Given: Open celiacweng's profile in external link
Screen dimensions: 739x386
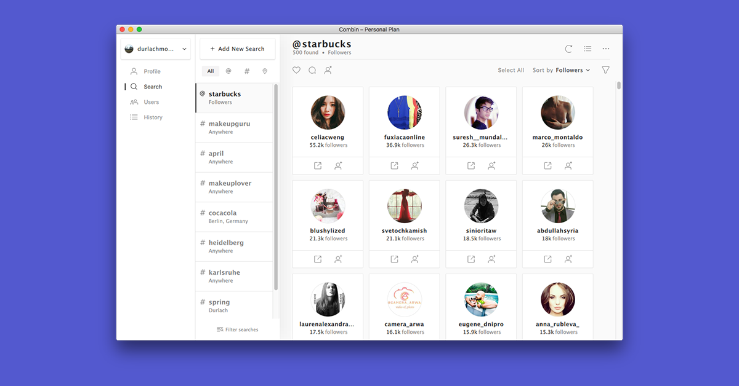Looking at the screenshot, I should pyautogui.click(x=318, y=165).
